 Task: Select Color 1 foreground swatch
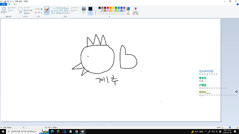coord(90,10)
